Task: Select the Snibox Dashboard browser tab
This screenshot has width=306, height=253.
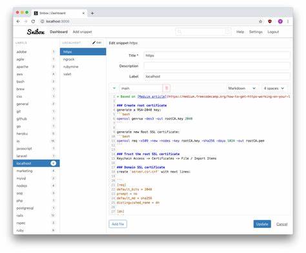Action: 59,14
